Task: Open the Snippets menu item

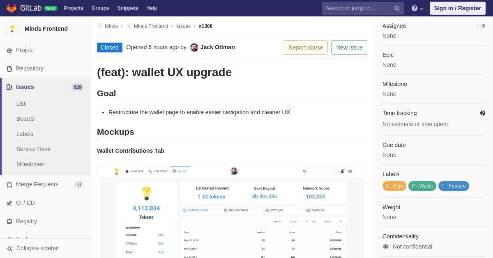Action: click(x=128, y=8)
